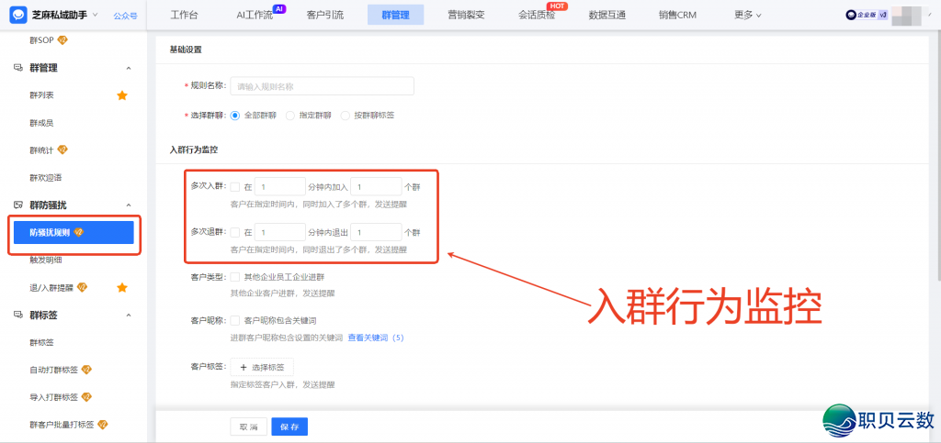Enable the 多次入群 checkbox
Screen dimensions: 941x443
point(235,187)
